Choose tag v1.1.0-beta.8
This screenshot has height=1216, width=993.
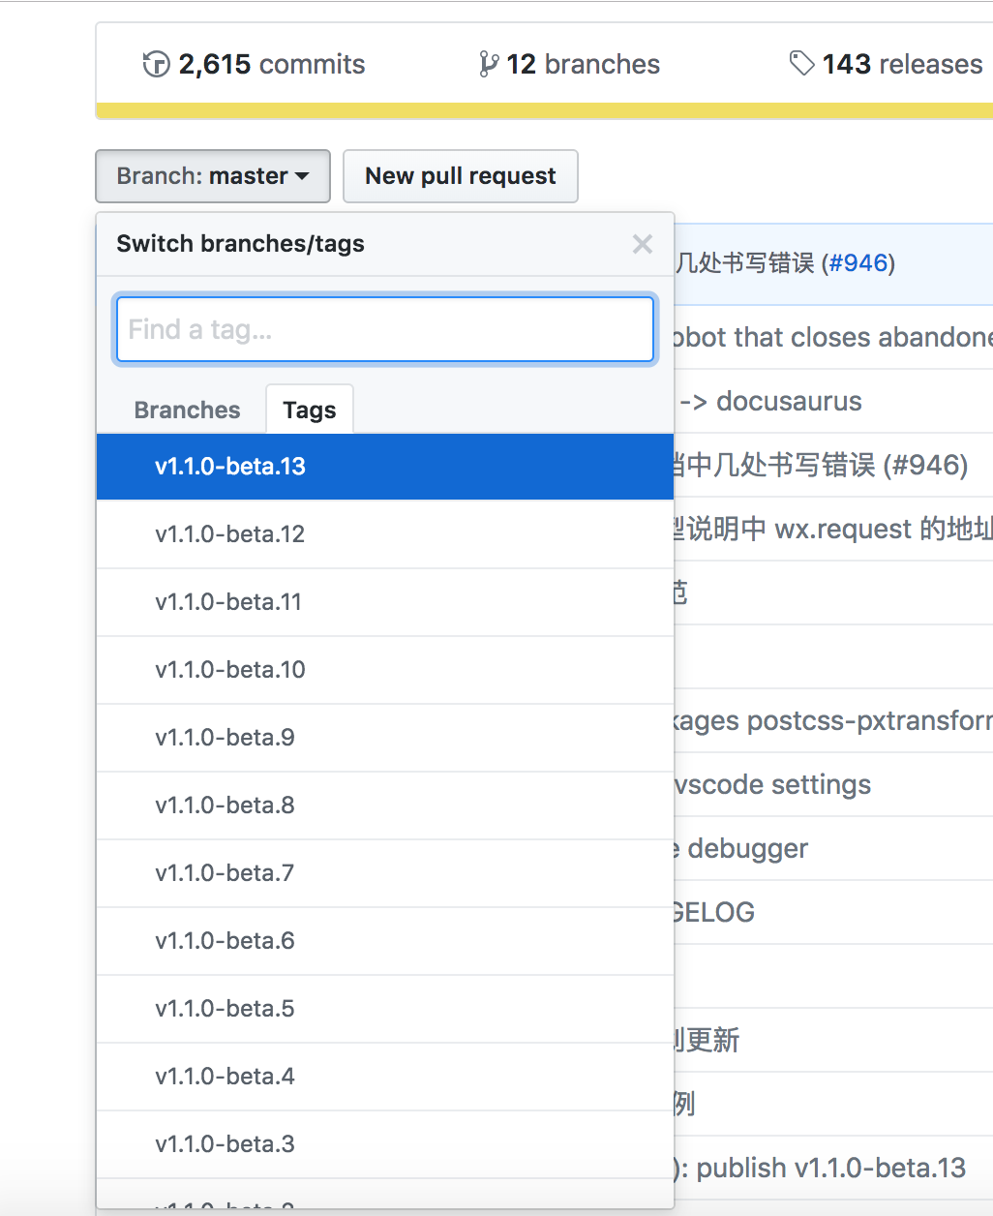385,806
